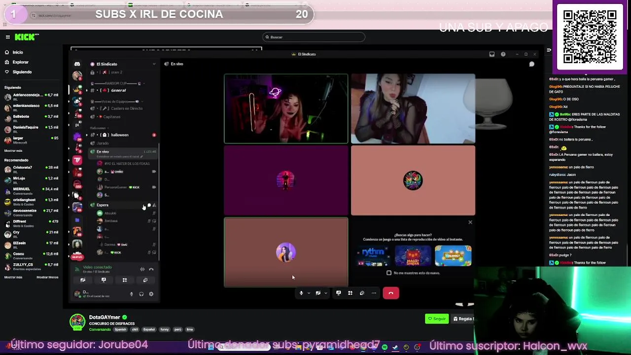This screenshot has height=355, width=631.
Task: Mute microphone in call control bar
Action: click(x=301, y=293)
